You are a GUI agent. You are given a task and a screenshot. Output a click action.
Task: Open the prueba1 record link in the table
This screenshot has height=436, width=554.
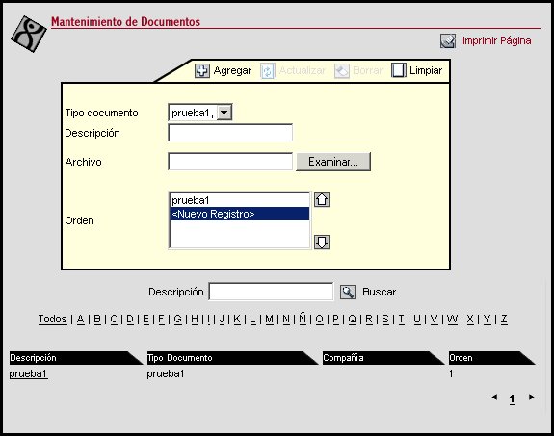[x=28, y=373]
